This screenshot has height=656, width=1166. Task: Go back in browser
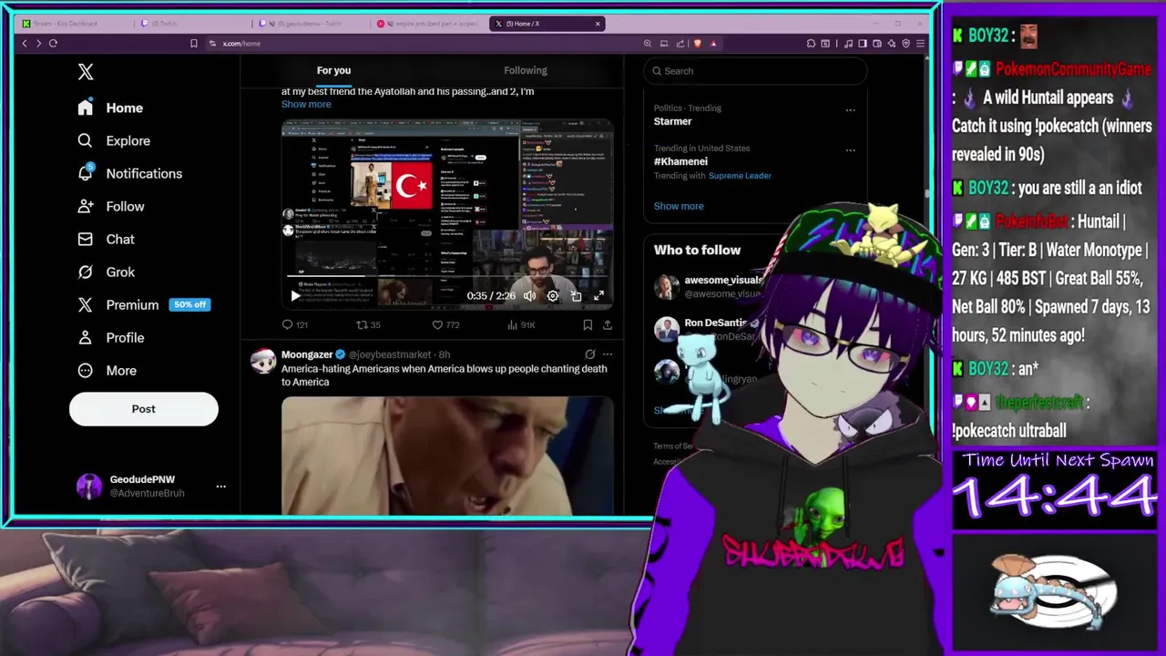pyautogui.click(x=25, y=44)
